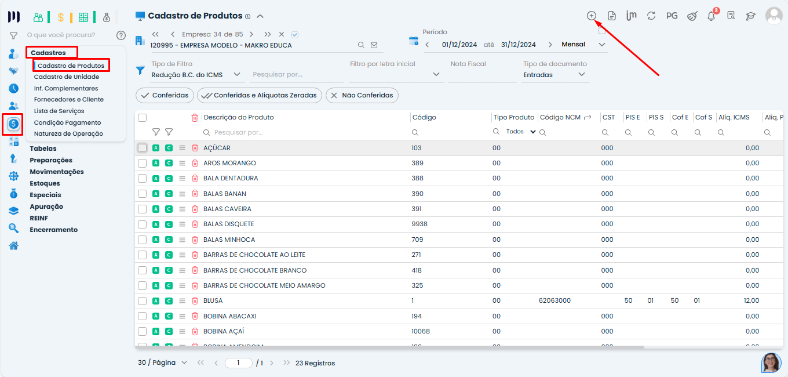Click the refresh sync icon in top toolbar

pos(651,16)
